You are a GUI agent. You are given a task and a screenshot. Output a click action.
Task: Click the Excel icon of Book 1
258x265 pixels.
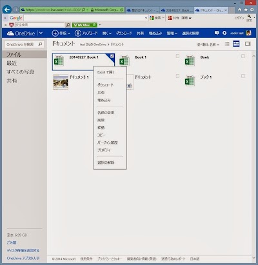pos(124,61)
